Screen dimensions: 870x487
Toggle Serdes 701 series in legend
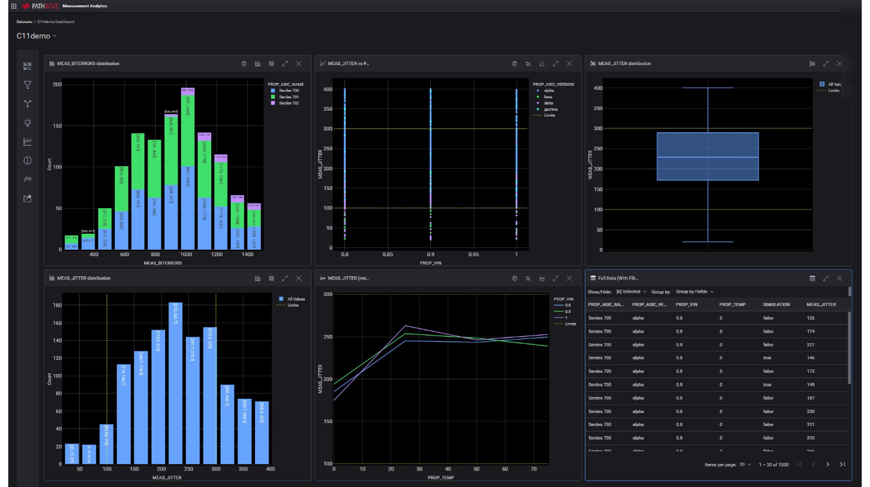click(288, 97)
